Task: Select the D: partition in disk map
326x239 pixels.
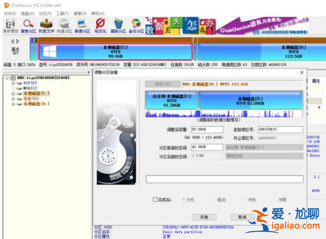Action: (262, 51)
